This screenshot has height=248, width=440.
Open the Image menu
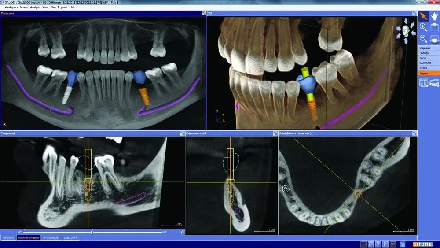point(24,7)
